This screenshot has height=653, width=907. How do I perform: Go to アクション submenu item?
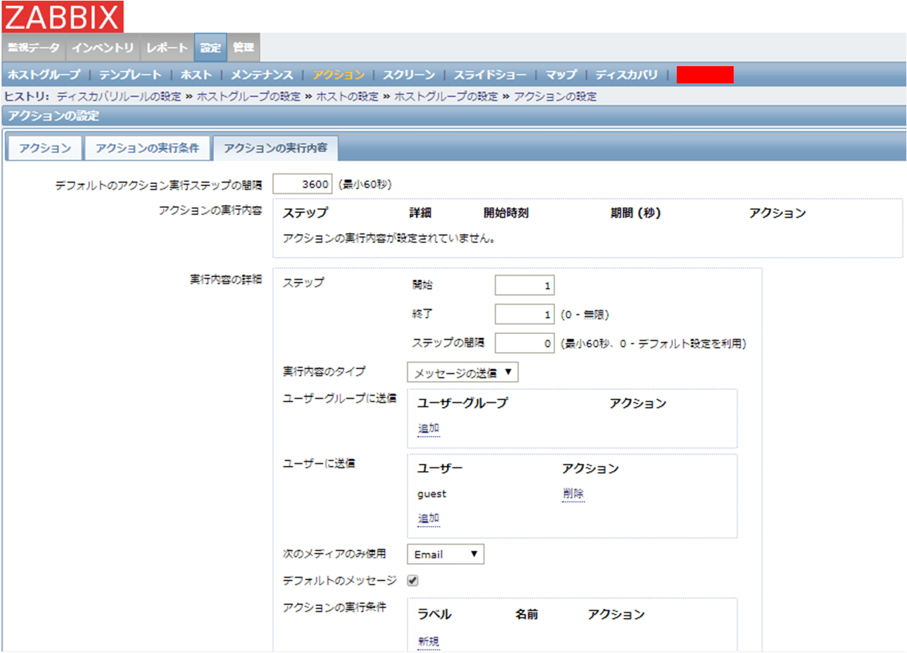click(x=338, y=75)
